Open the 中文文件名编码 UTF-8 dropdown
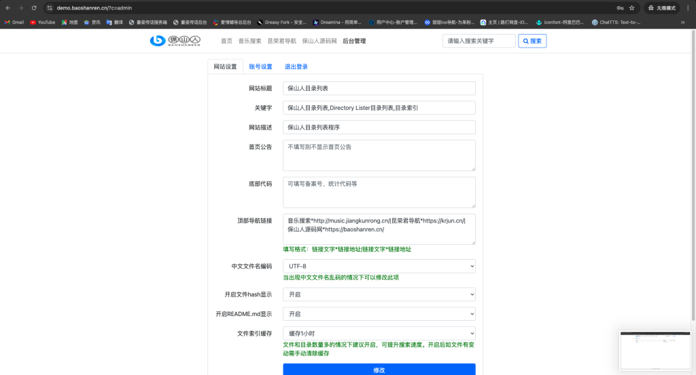696x375 pixels. (x=379, y=266)
